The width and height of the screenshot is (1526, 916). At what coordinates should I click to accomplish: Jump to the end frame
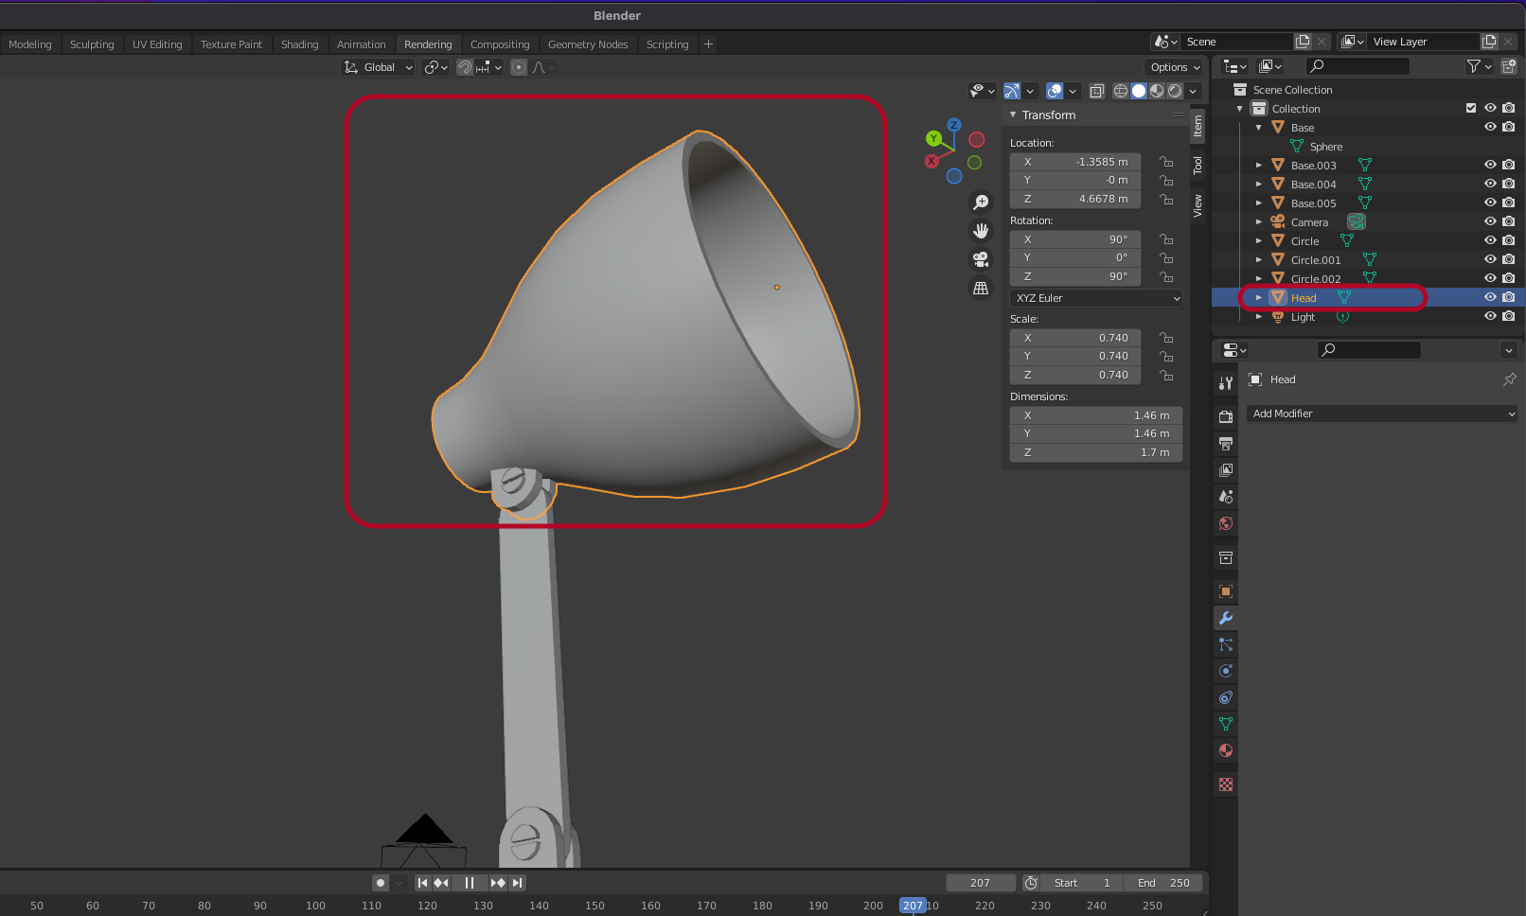coord(517,883)
